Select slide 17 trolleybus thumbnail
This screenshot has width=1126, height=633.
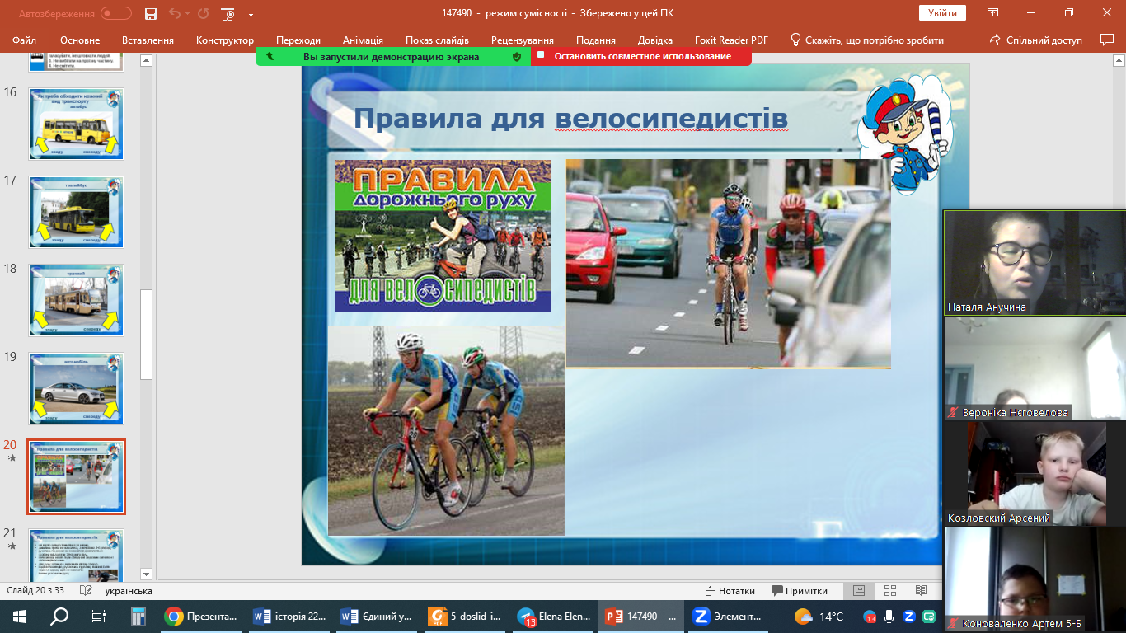pyautogui.click(x=76, y=212)
